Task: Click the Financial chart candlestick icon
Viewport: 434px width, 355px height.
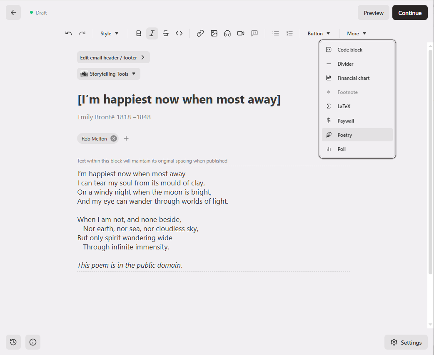Action: [329, 78]
